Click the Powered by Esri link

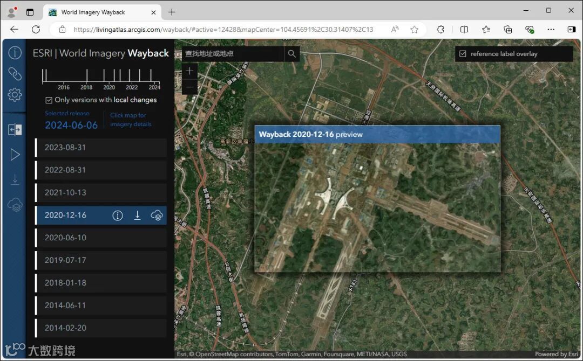(556, 354)
